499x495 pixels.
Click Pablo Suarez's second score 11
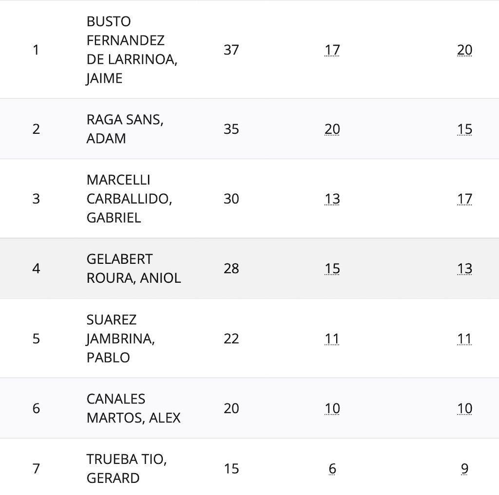click(x=464, y=339)
